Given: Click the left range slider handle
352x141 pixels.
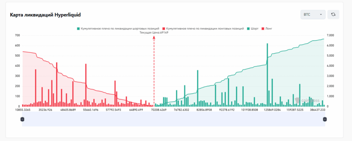Looking at the screenshot, I should pos(22,119).
